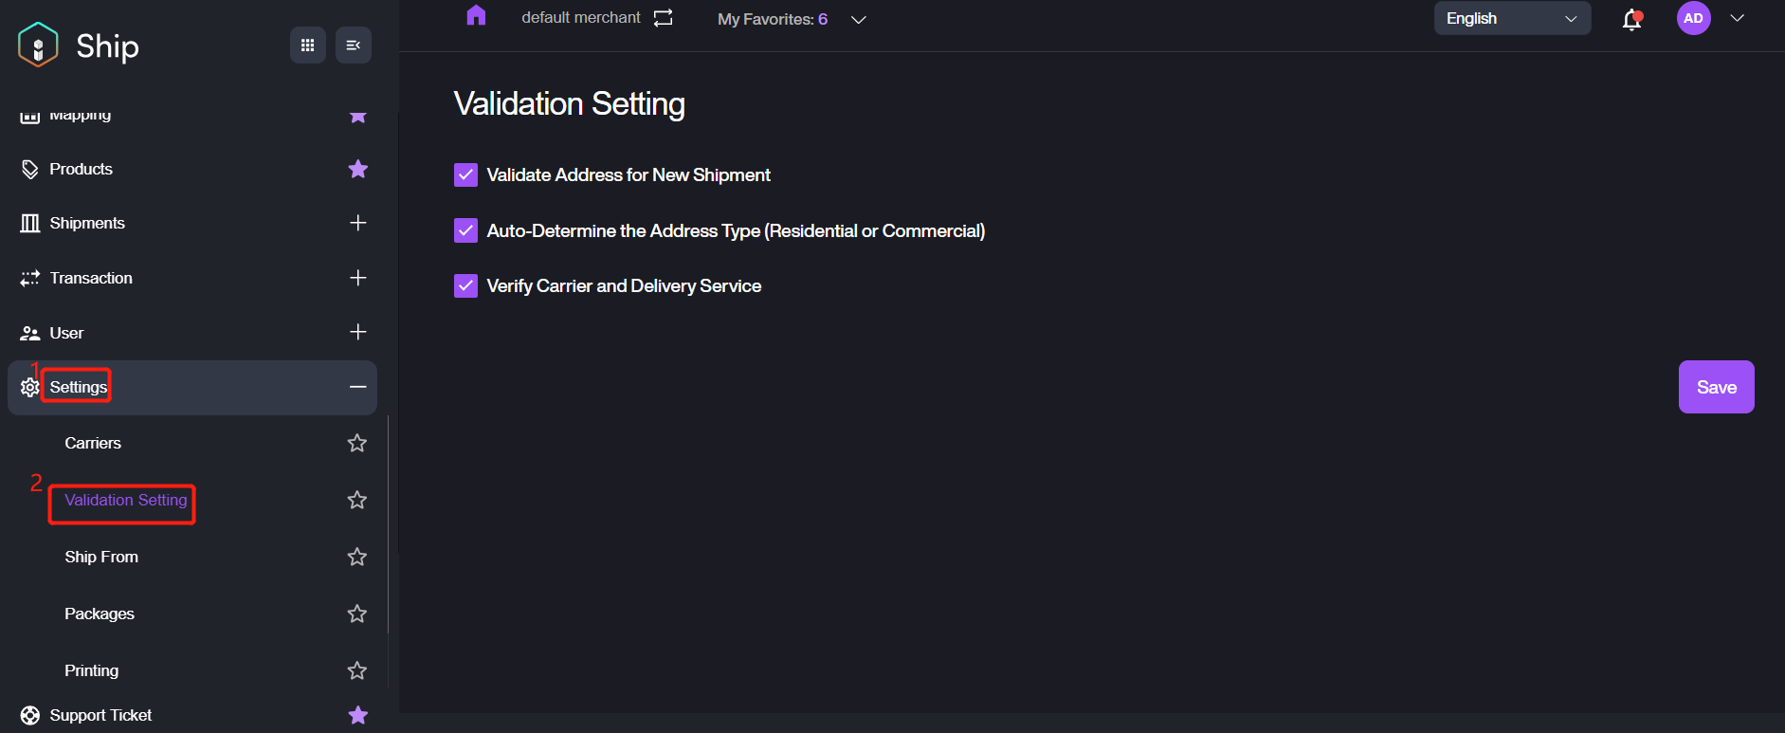
Task: Expand the Shipments menu section
Action: (357, 223)
